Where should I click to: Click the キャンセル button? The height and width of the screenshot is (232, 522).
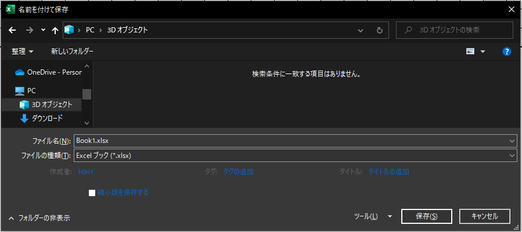coord(484,216)
